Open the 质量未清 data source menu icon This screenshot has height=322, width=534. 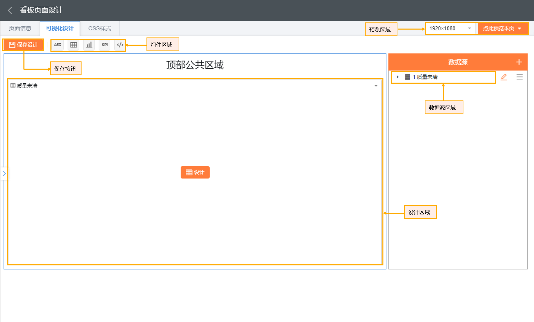point(519,77)
